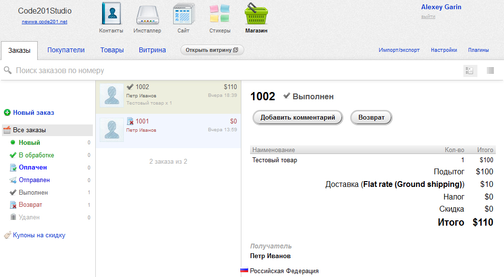The height and width of the screenshot is (277, 504).
Task: Open the Customers tab
Action: 66,50
